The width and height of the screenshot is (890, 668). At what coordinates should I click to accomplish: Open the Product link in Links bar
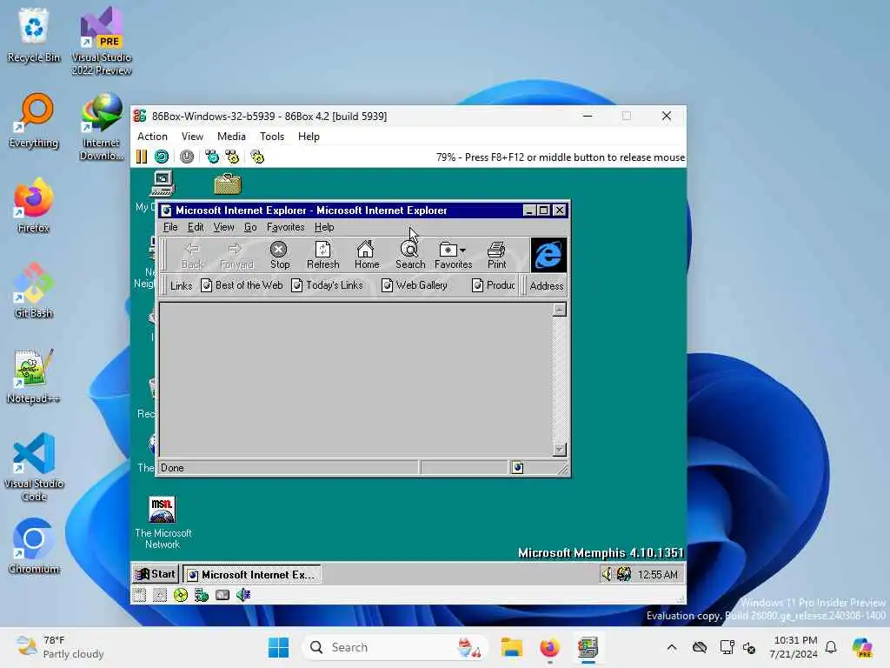click(x=494, y=285)
